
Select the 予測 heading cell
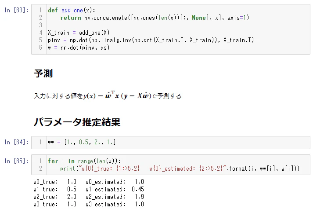click(x=43, y=73)
